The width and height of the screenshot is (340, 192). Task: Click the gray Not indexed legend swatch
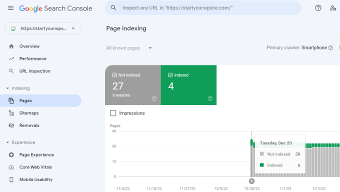(x=261, y=154)
